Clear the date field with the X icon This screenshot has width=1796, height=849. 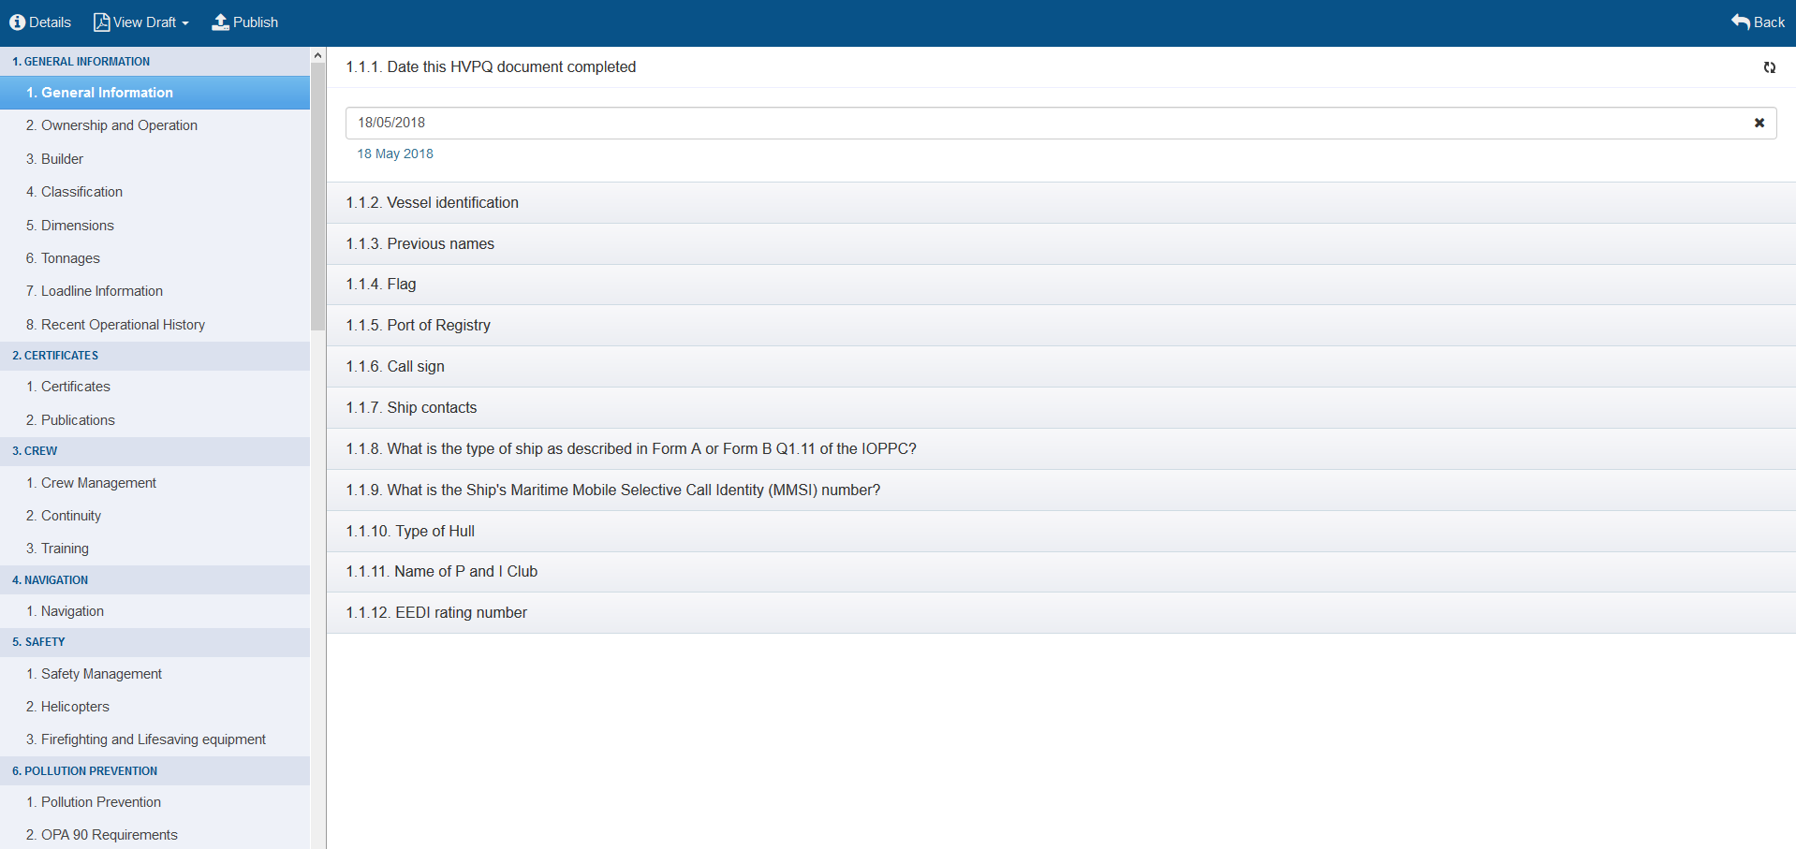click(x=1759, y=123)
